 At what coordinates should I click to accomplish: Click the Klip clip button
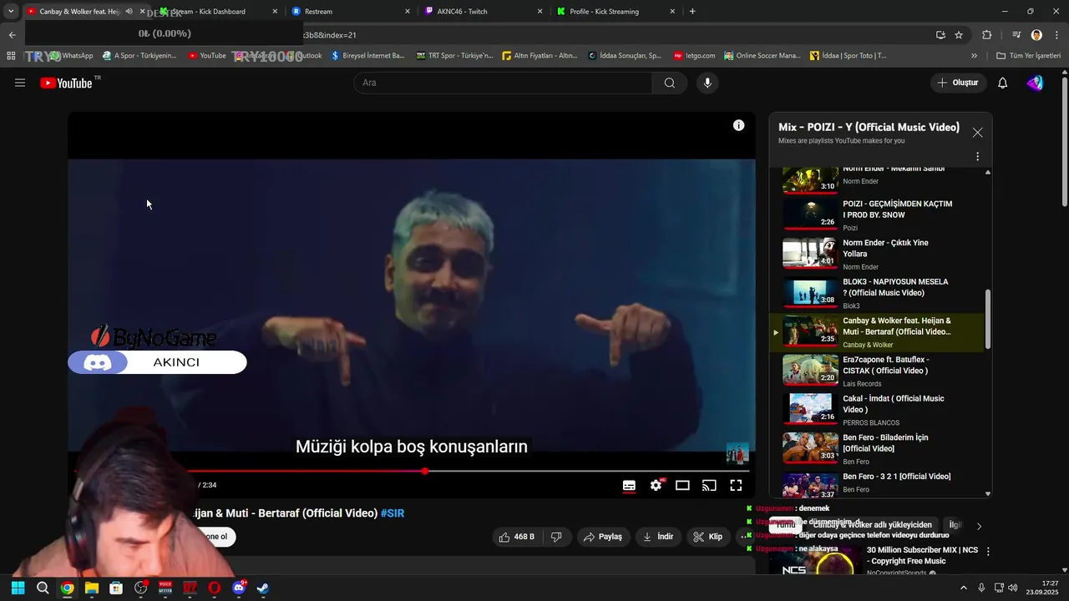point(708,537)
